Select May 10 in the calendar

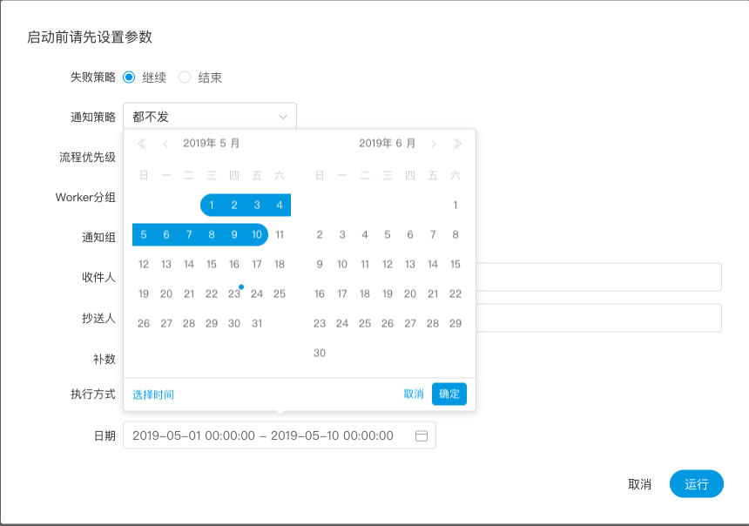coord(257,234)
